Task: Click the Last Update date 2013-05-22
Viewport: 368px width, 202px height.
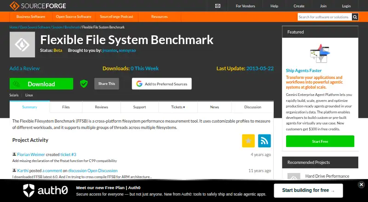Action: click(x=260, y=68)
